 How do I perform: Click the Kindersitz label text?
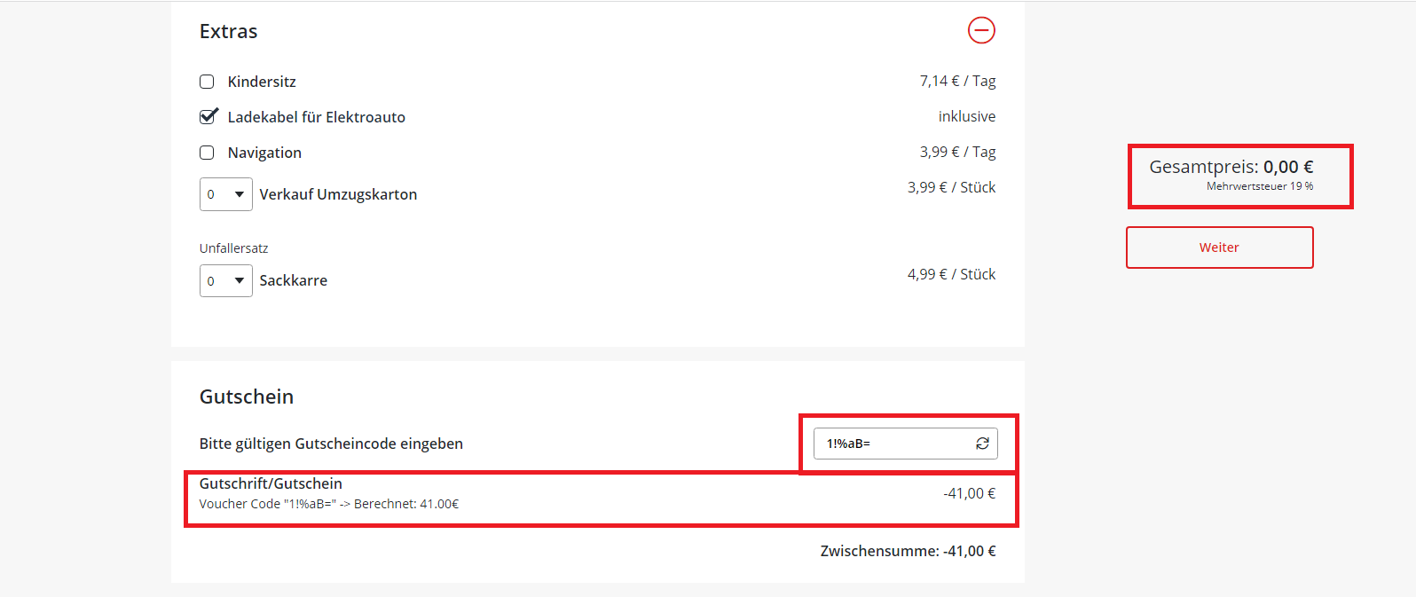pos(262,82)
